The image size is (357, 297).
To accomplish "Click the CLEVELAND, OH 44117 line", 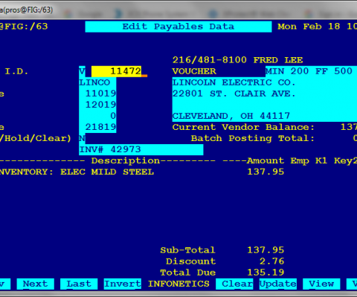I will [x=231, y=116].
